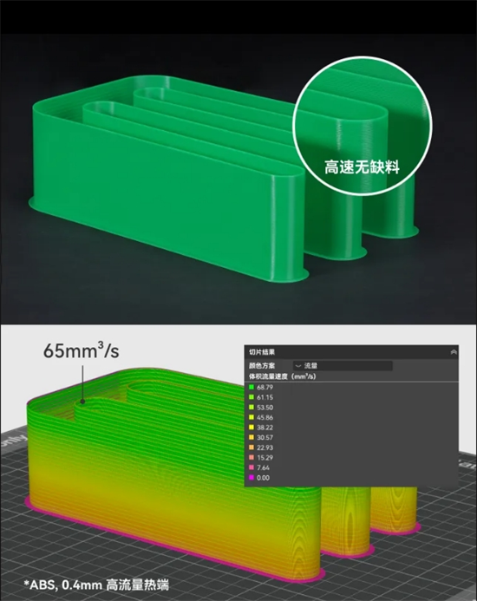This screenshot has width=477, height=601.
Task: Select the 22.93 orange swatch
Action: pos(252,447)
